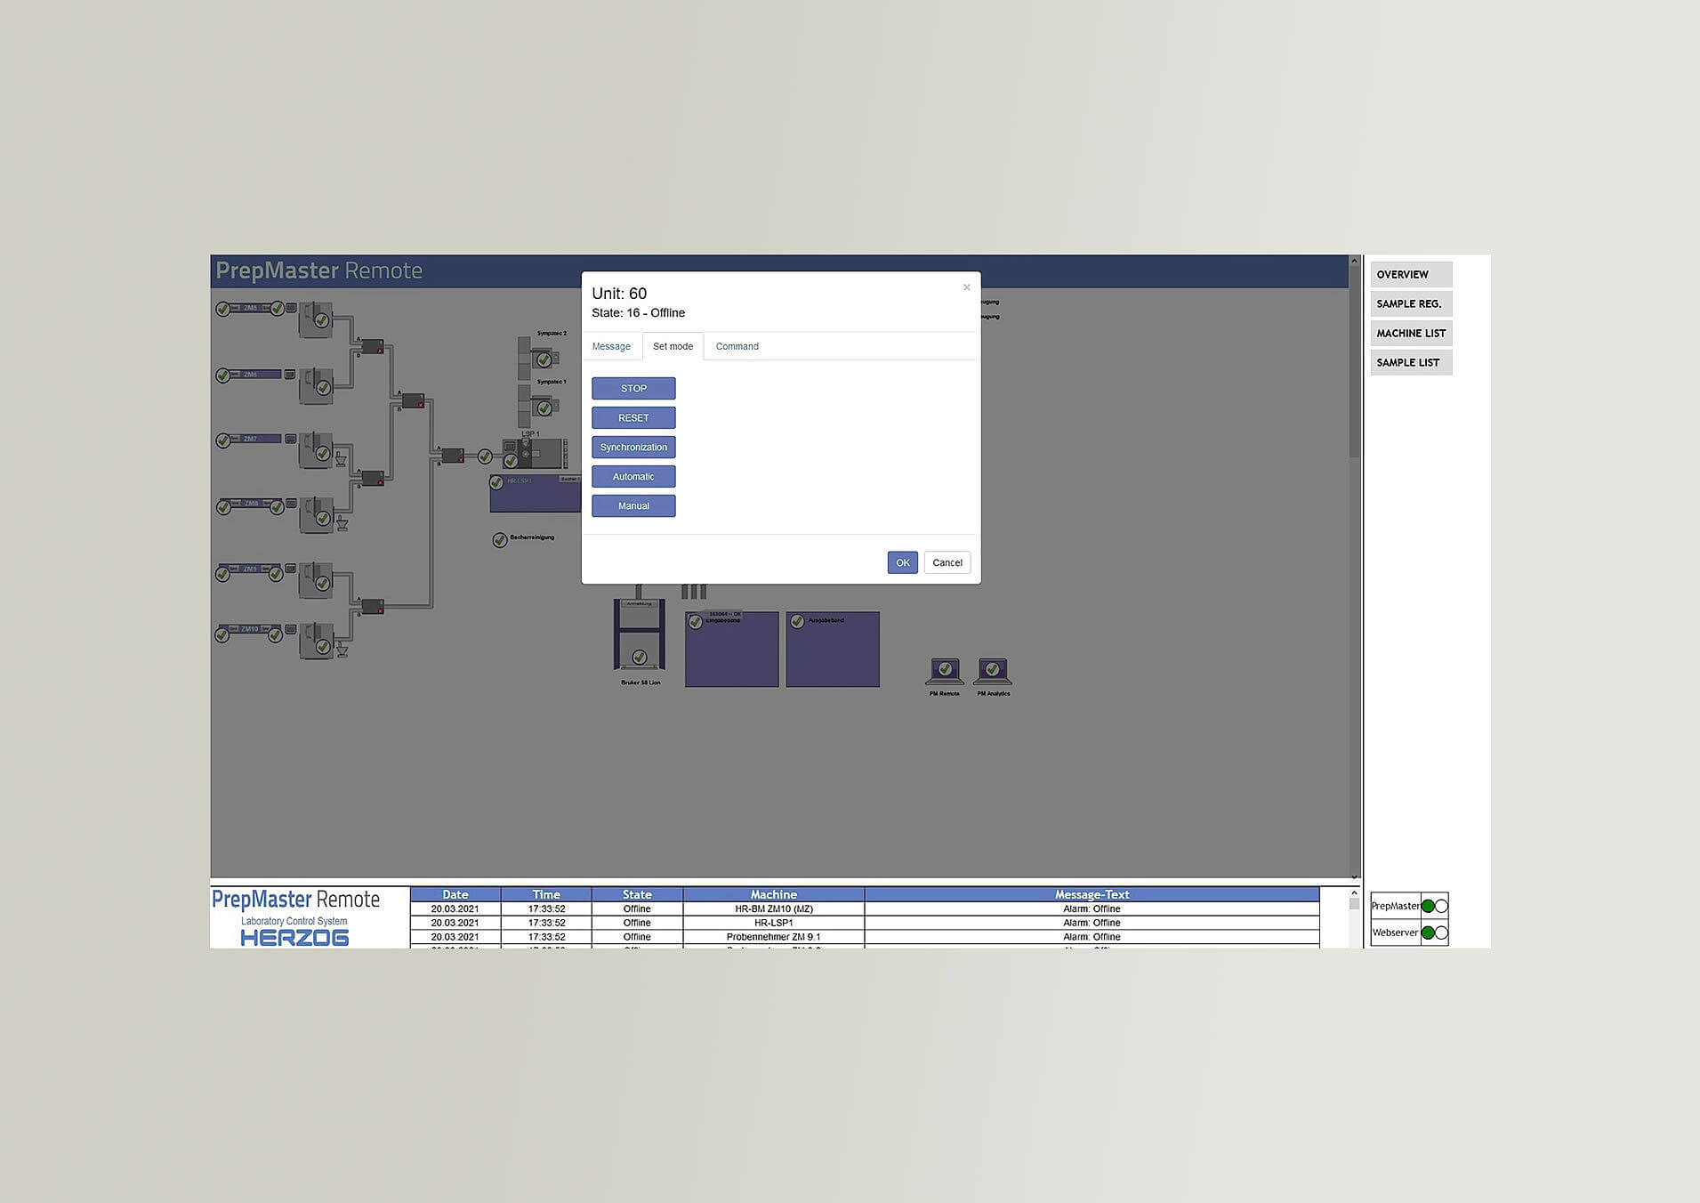Select the Sympatec 1 analyzer icon
This screenshot has height=1203, width=1700.
coord(543,408)
